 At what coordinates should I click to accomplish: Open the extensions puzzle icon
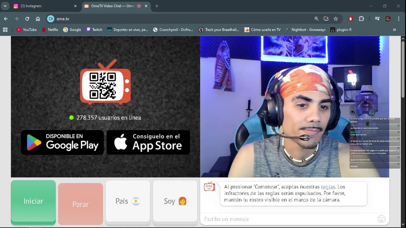pos(361,19)
